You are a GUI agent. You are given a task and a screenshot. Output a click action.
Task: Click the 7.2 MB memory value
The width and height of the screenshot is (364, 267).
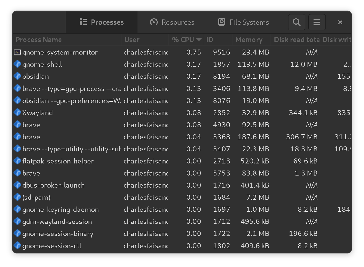pos(258,197)
